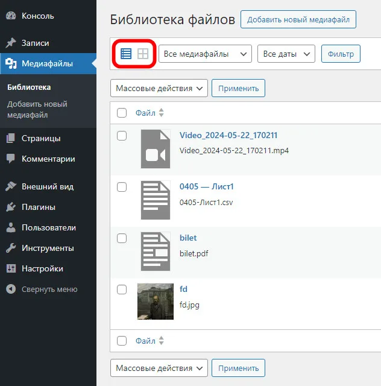Click the Свернуть меню collapse arrow icon
The width and height of the screenshot is (381, 386).
(11, 289)
